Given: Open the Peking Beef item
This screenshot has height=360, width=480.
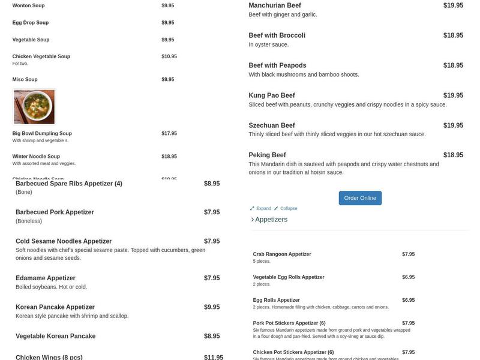Looking at the screenshot, I should click(266, 154).
